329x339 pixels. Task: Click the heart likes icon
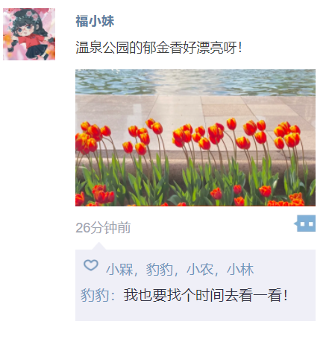point(91,265)
